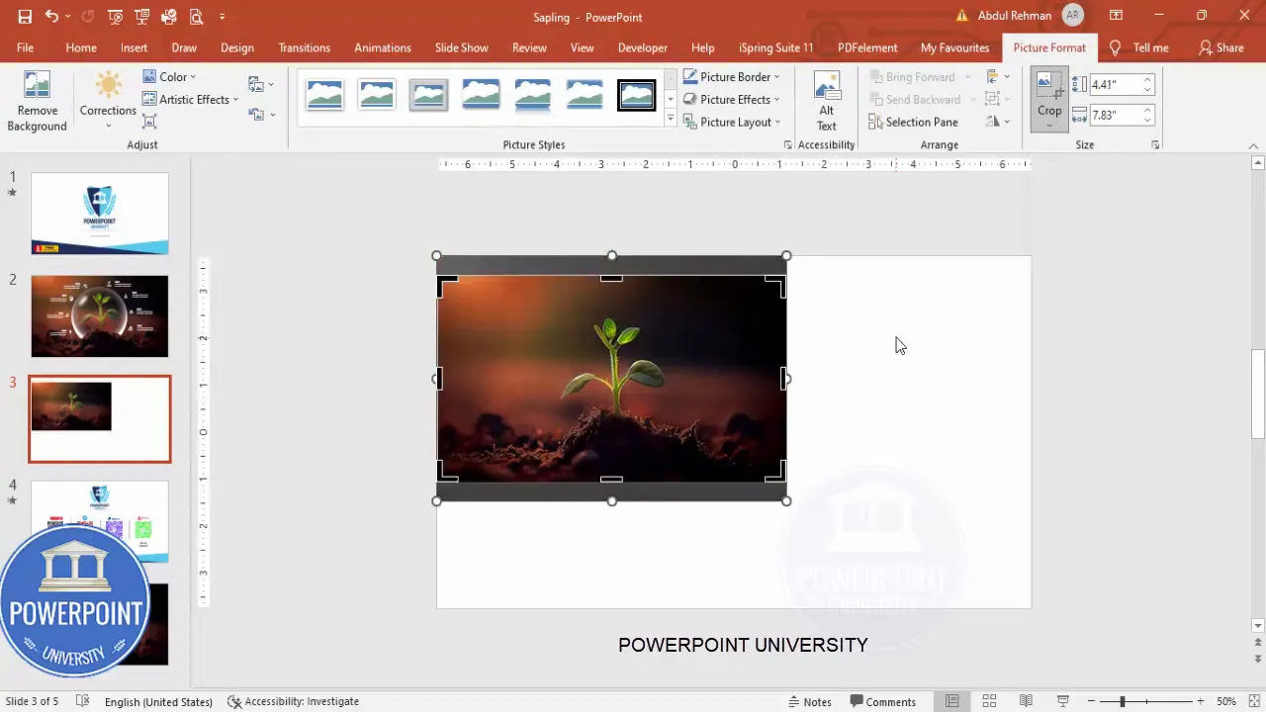Screen dimensions: 1266x712
Task: Toggle the Notes pane
Action: click(809, 701)
